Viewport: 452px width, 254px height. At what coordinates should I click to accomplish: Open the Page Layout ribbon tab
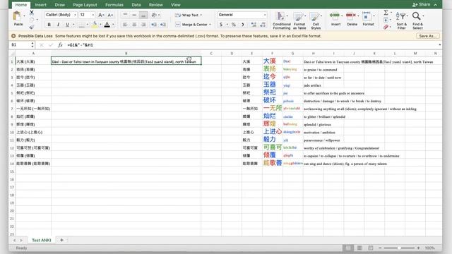click(x=85, y=5)
